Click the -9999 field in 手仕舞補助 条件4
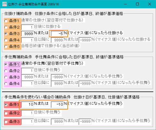This screenshot has height=130, width=156. [85, 84]
